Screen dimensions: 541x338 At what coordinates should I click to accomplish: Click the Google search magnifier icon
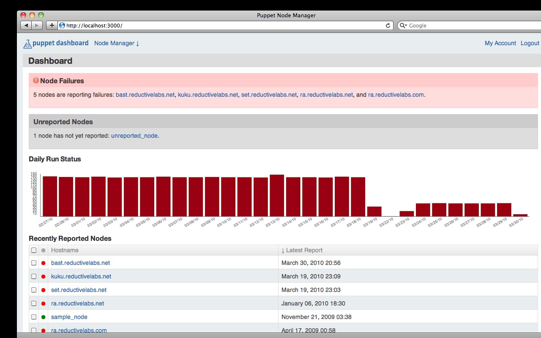403,25
